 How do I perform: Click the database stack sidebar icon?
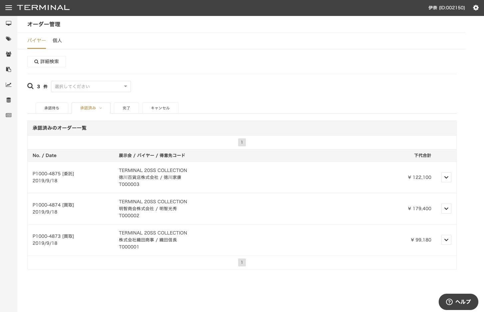click(9, 100)
